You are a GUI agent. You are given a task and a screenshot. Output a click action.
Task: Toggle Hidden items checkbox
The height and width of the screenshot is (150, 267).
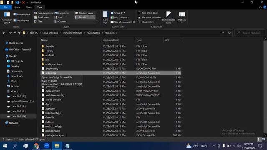(139, 22)
